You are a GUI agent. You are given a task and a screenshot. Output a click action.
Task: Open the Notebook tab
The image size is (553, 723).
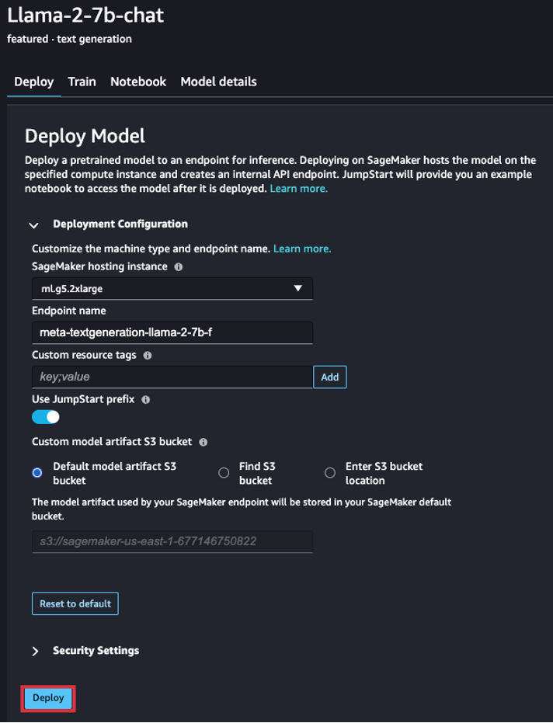coord(138,82)
